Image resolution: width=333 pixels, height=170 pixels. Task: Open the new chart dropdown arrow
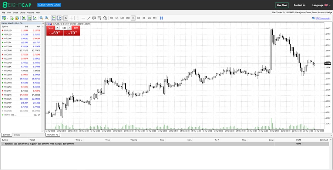(7, 18)
